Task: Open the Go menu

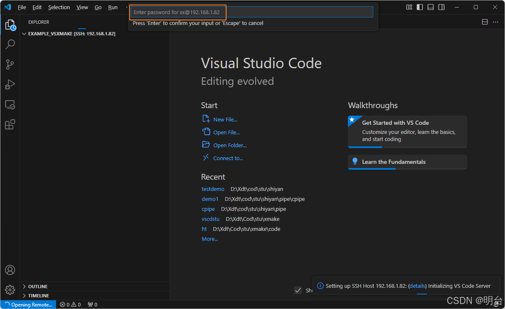Action: click(x=98, y=7)
